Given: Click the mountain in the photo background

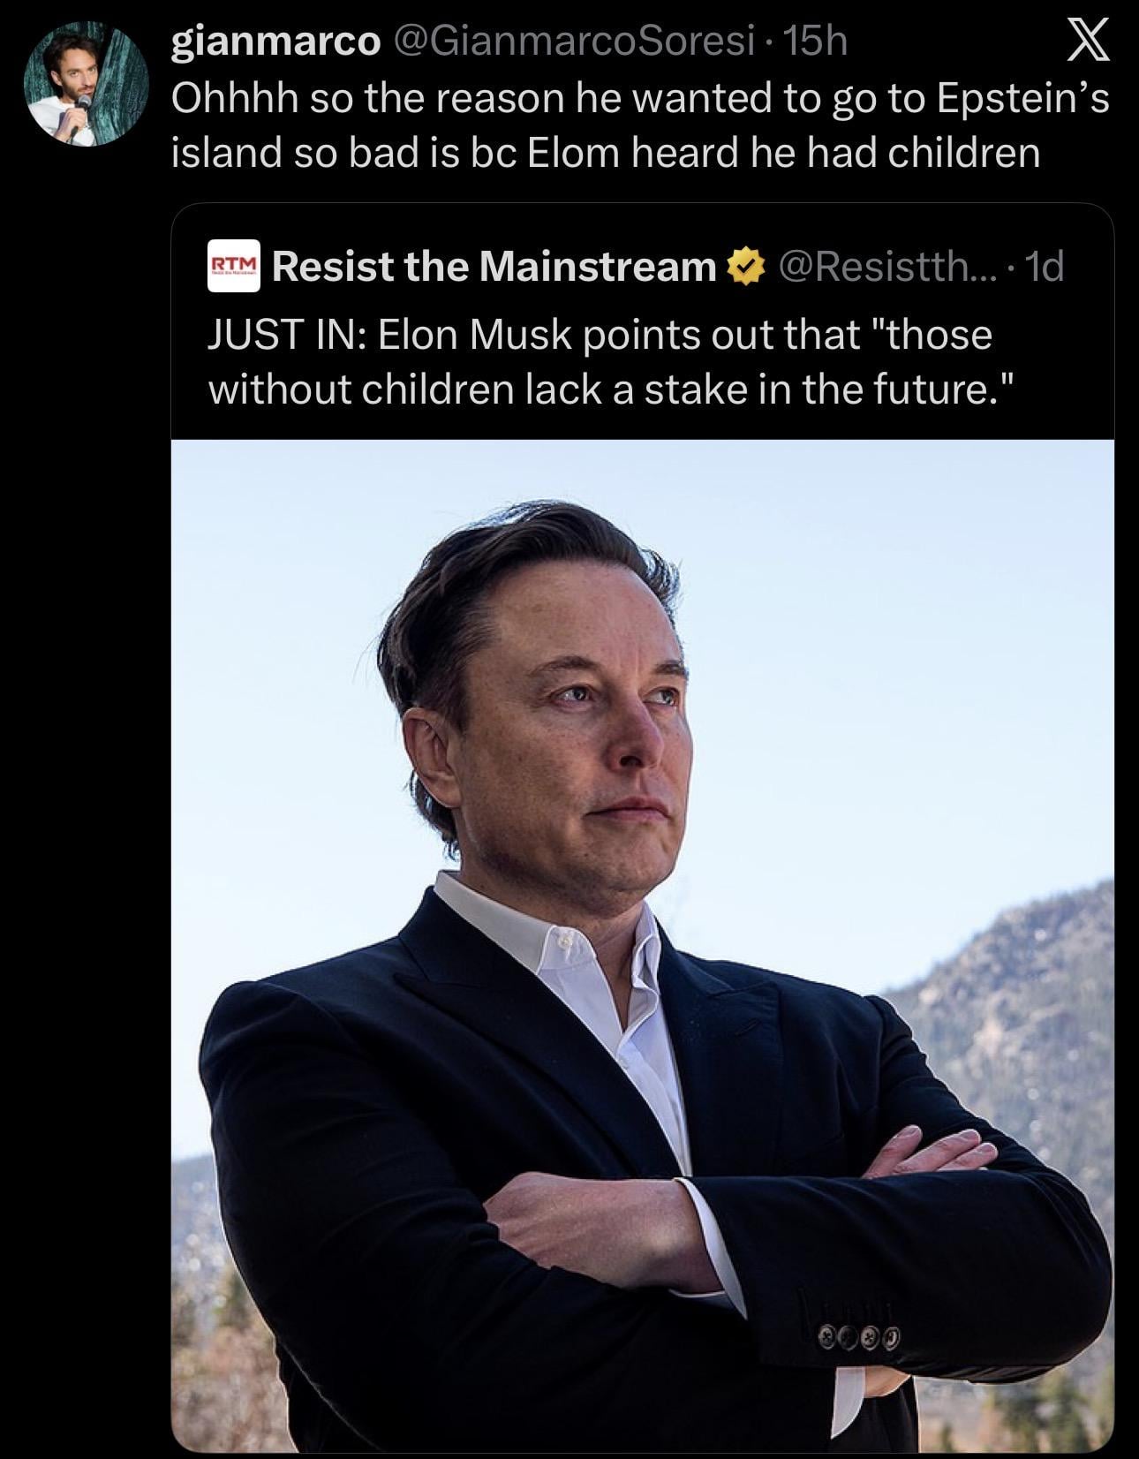Looking at the screenshot, I should 1024,1016.
